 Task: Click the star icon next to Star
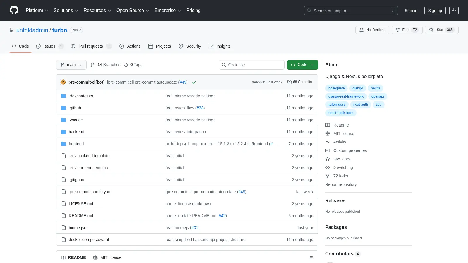431,30
